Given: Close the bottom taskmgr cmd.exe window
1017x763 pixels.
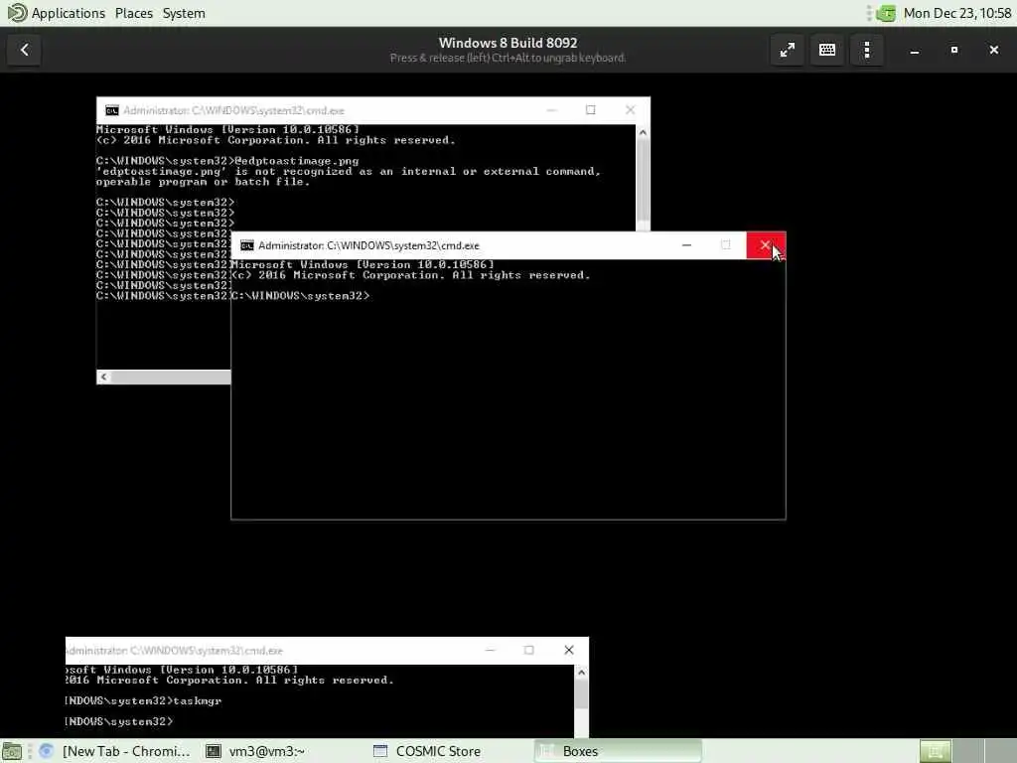Looking at the screenshot, I should tap(569, 650).
